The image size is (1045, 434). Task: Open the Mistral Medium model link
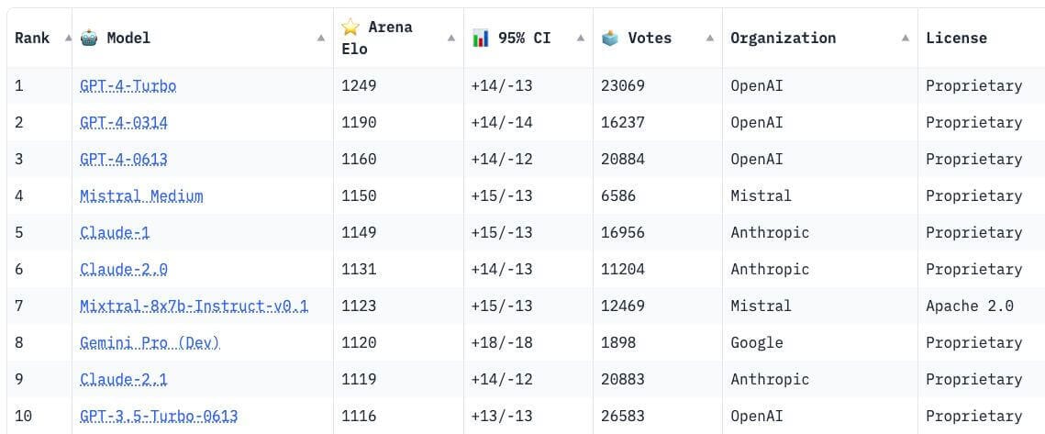141,196
